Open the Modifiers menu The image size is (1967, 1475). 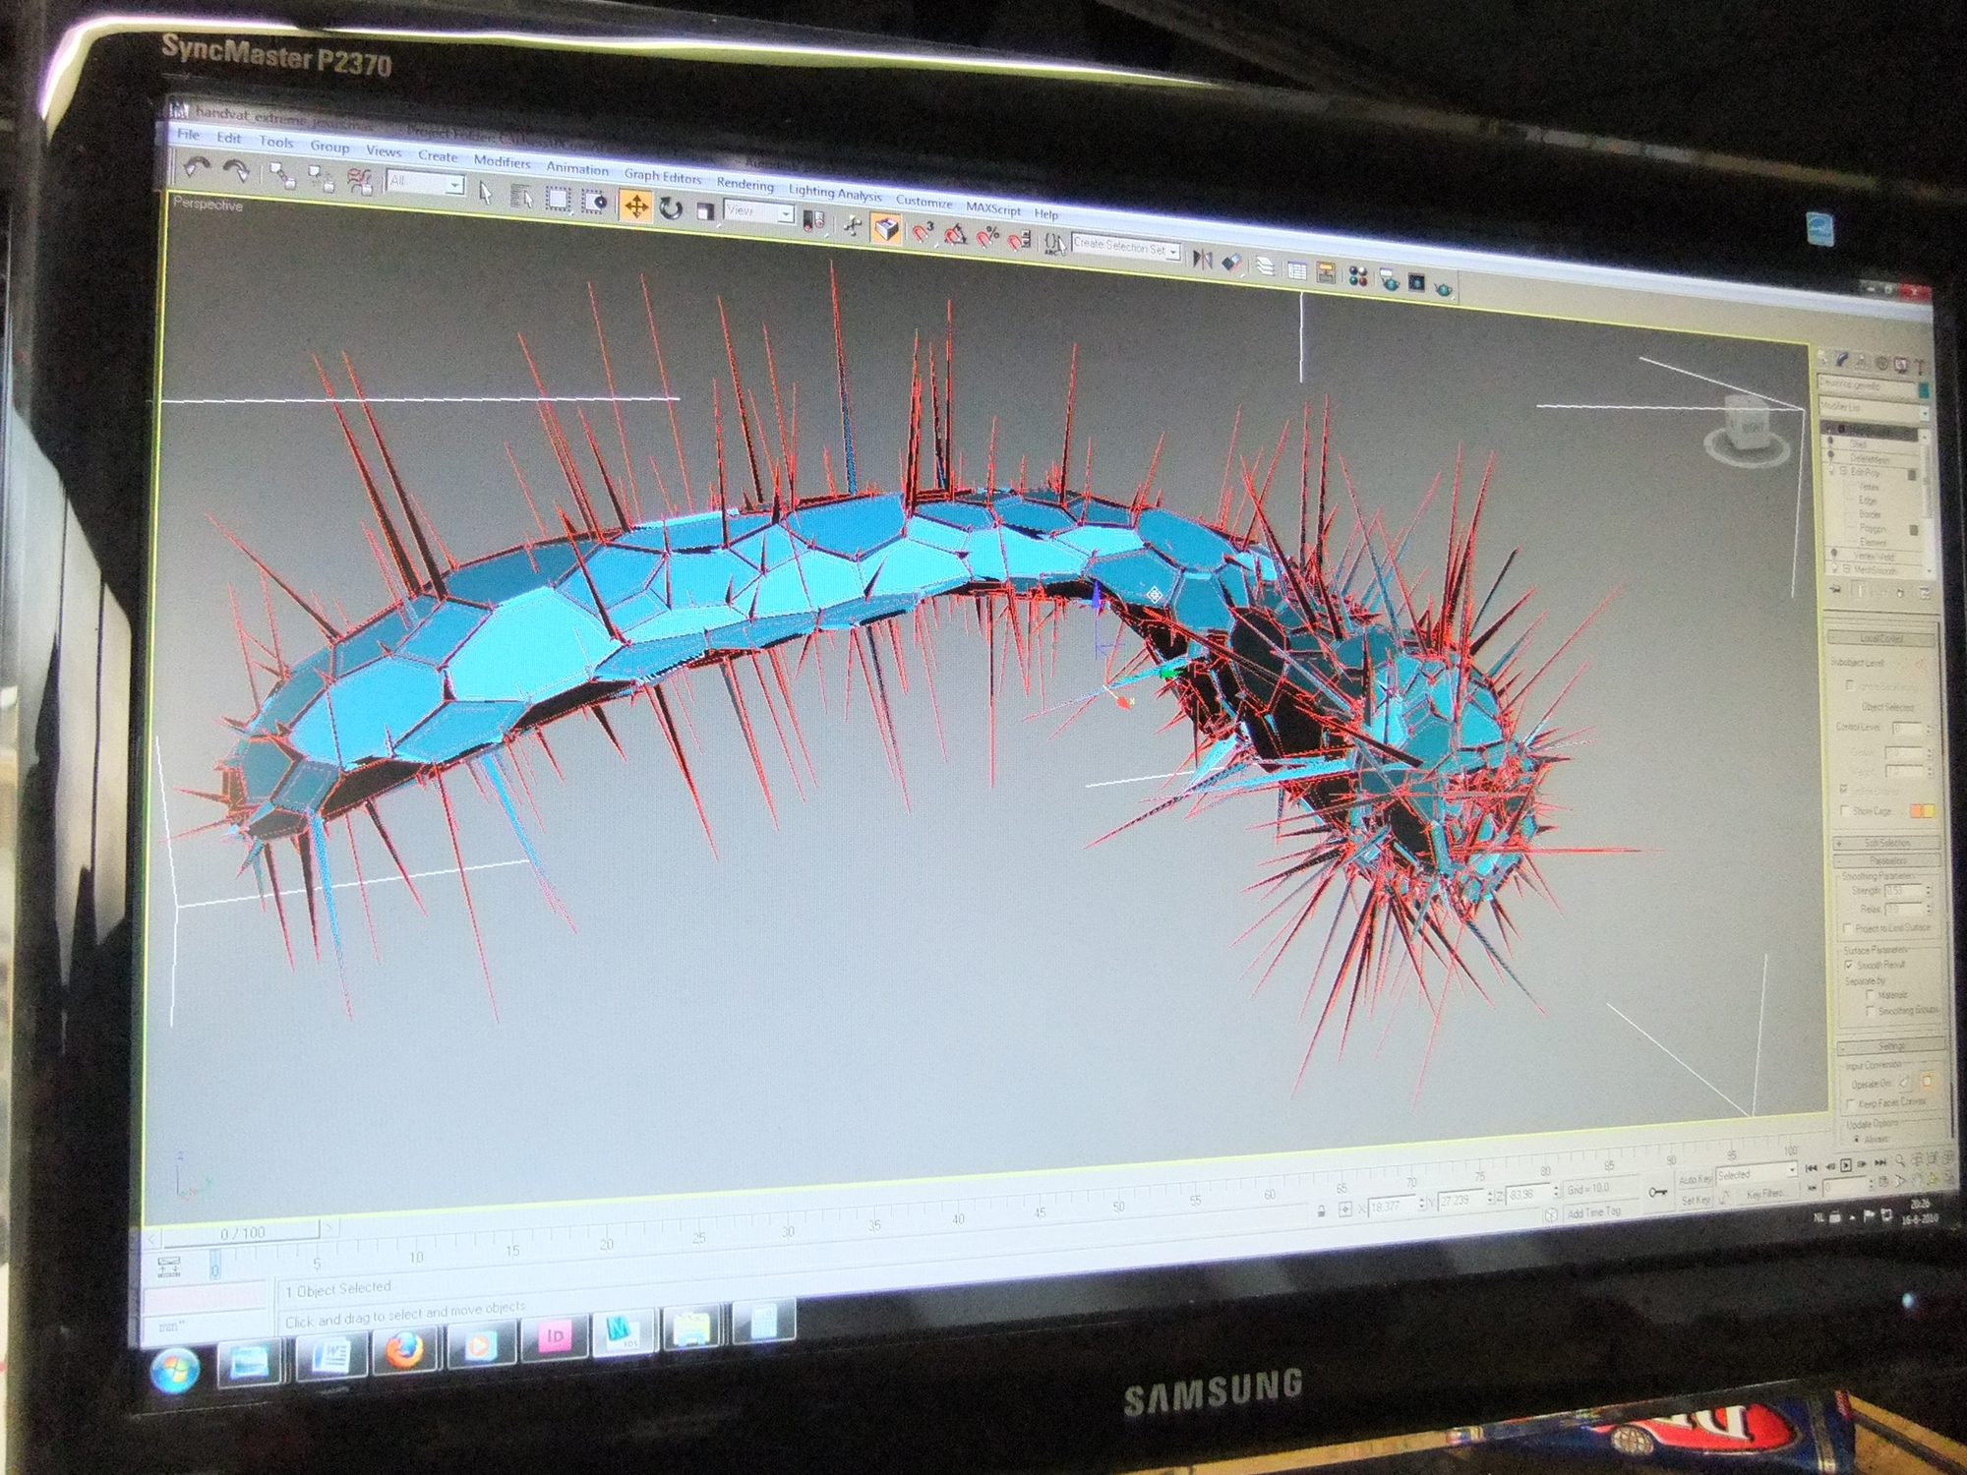[x=502, y=162]
